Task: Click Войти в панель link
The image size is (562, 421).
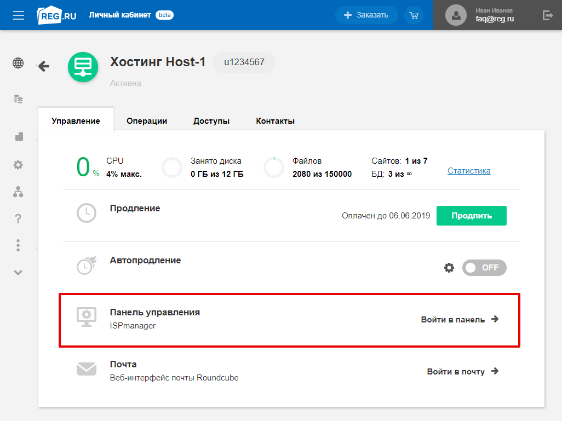Action: (459, 319)
